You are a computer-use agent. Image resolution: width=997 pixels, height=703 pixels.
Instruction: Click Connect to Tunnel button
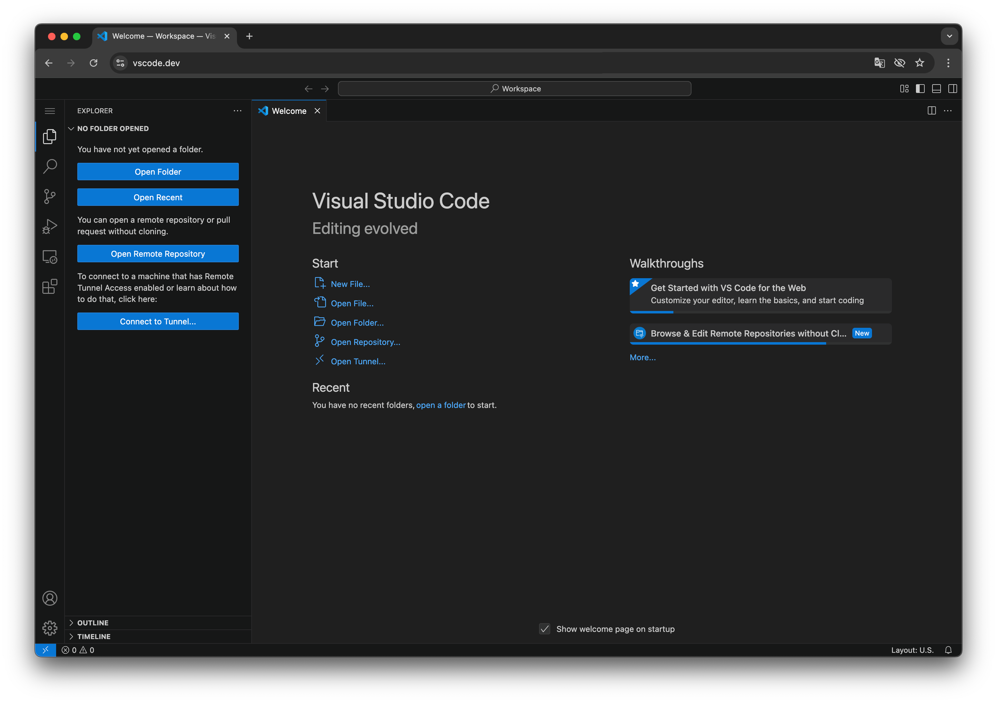click(158, 322)
